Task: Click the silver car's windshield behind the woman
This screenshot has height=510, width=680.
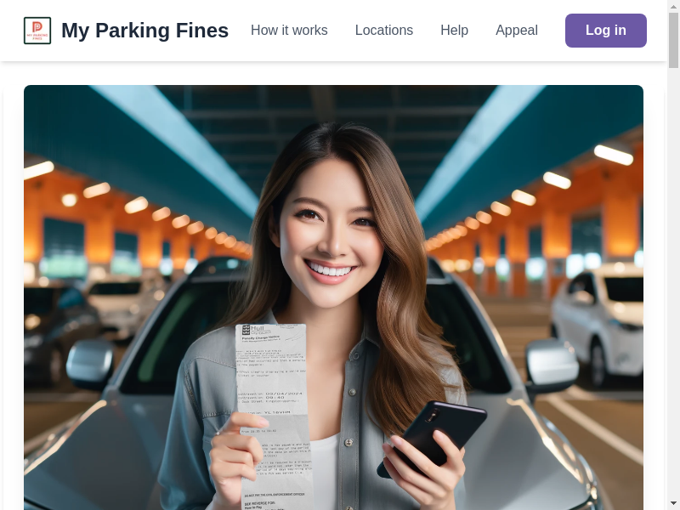Action: click(x=182, y=330)
